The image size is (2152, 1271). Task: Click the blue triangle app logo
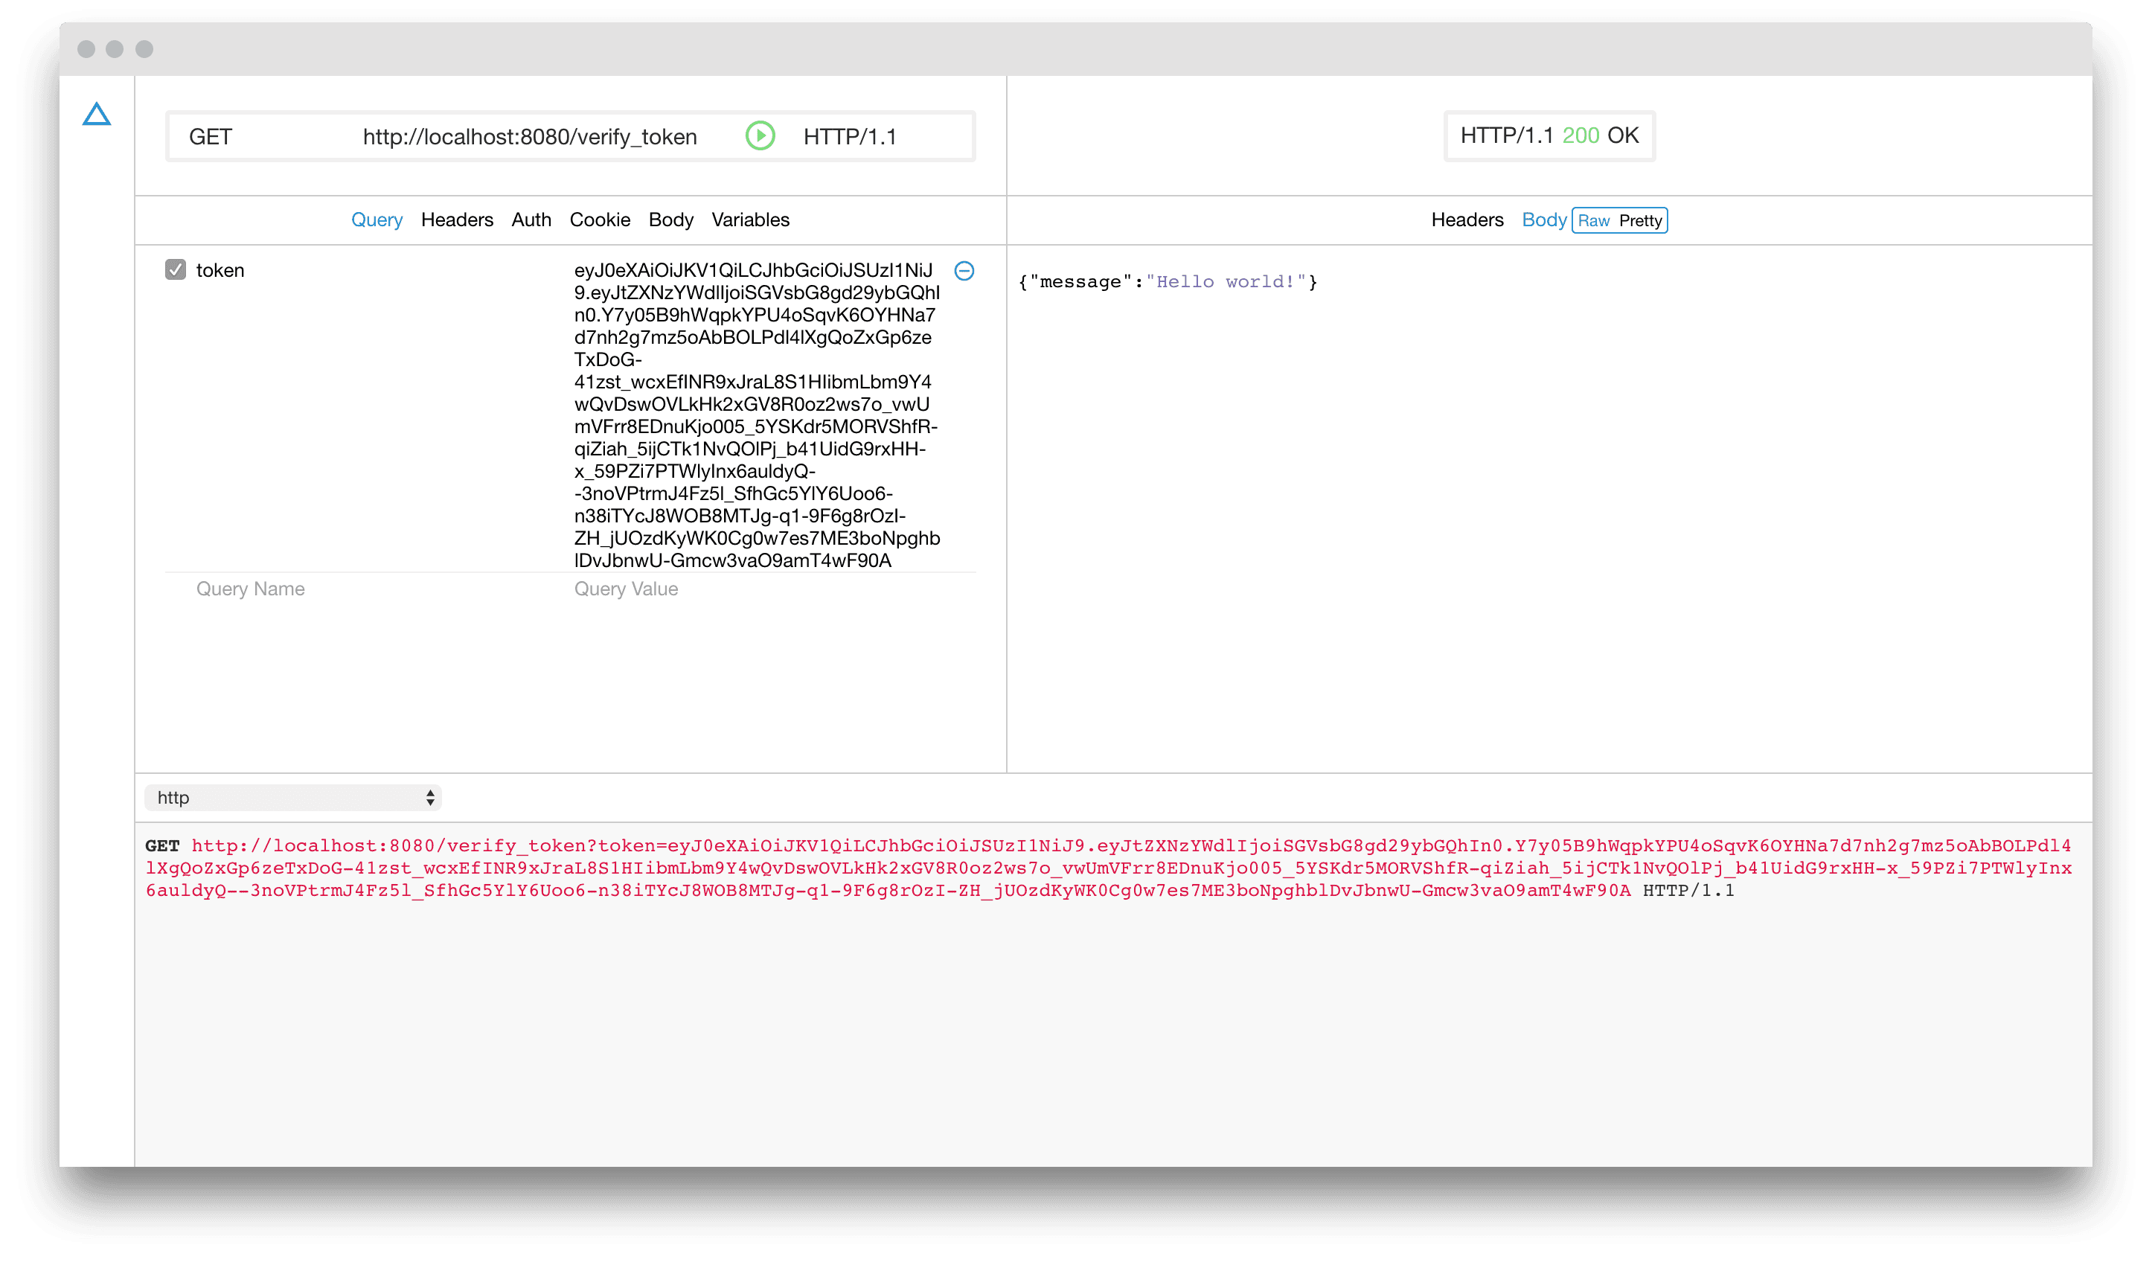pyautogui.click(x=97, y=114)
